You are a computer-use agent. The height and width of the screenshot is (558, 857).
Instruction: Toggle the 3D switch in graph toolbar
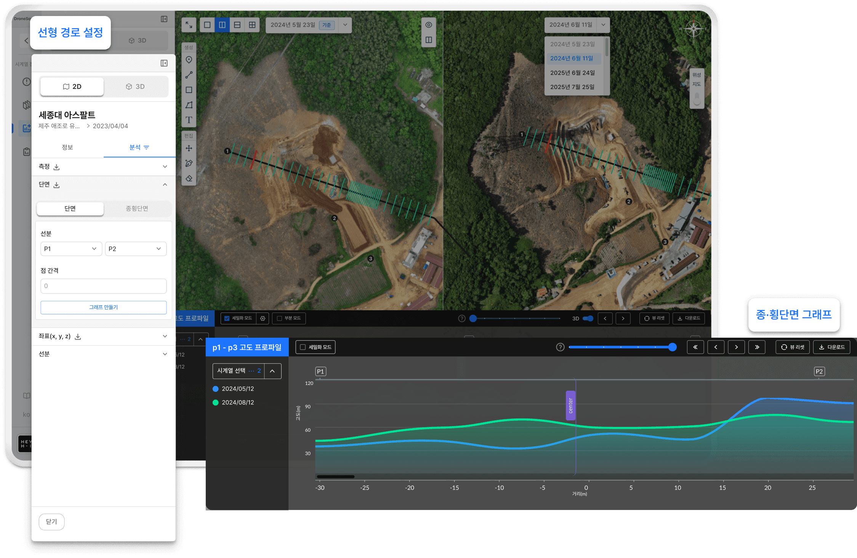pyautogui.click(x=588, y=318)
